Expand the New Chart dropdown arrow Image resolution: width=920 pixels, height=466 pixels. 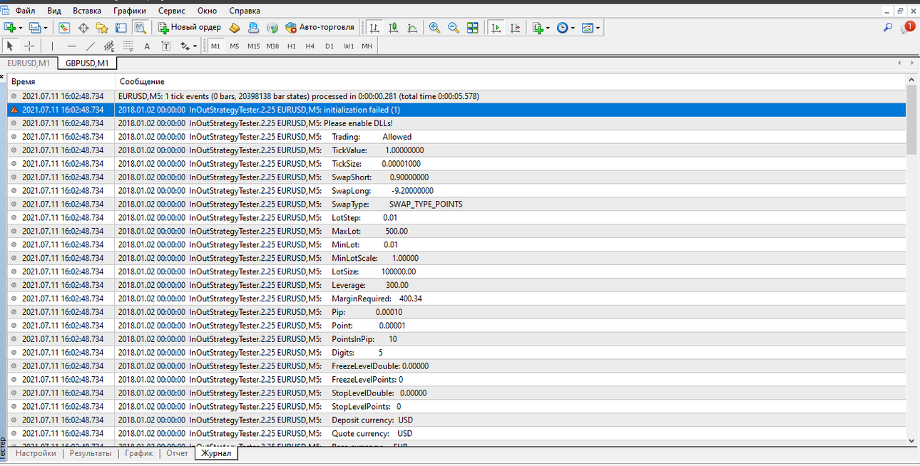coord(21,28)
